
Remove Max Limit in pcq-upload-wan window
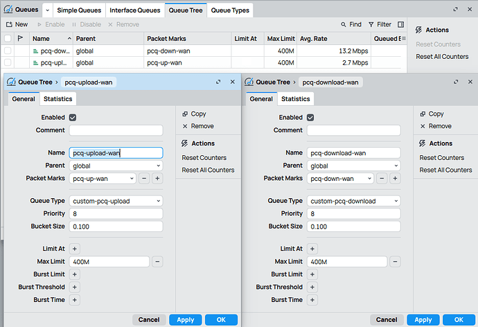click(157, 262)
